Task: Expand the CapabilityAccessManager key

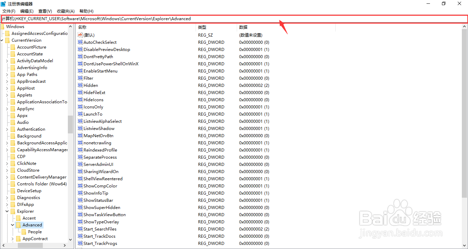Action: pos(7,150)
